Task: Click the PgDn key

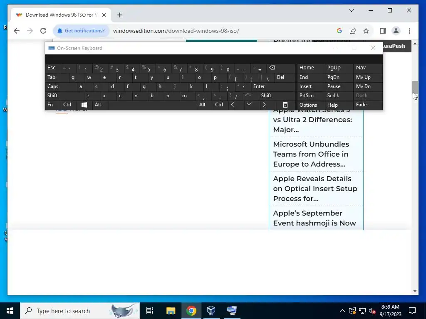Action: pos(338,77)
